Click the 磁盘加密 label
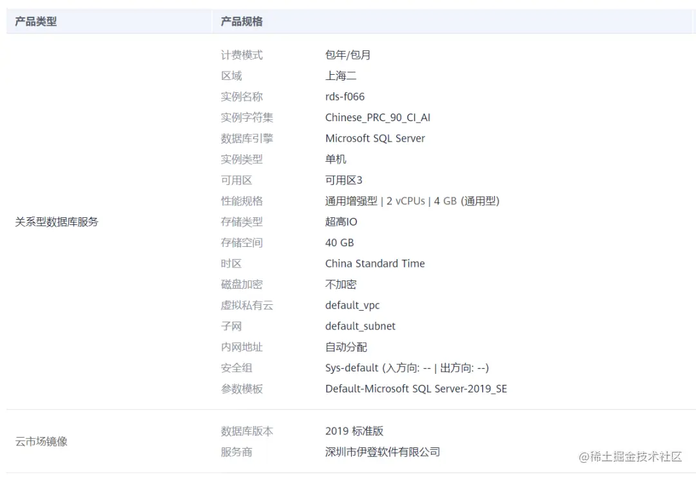The height and width of the screenshot is (477, 696). (242, 284)
